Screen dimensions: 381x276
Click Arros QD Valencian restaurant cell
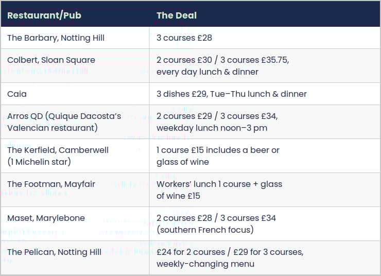pos(75,122)
